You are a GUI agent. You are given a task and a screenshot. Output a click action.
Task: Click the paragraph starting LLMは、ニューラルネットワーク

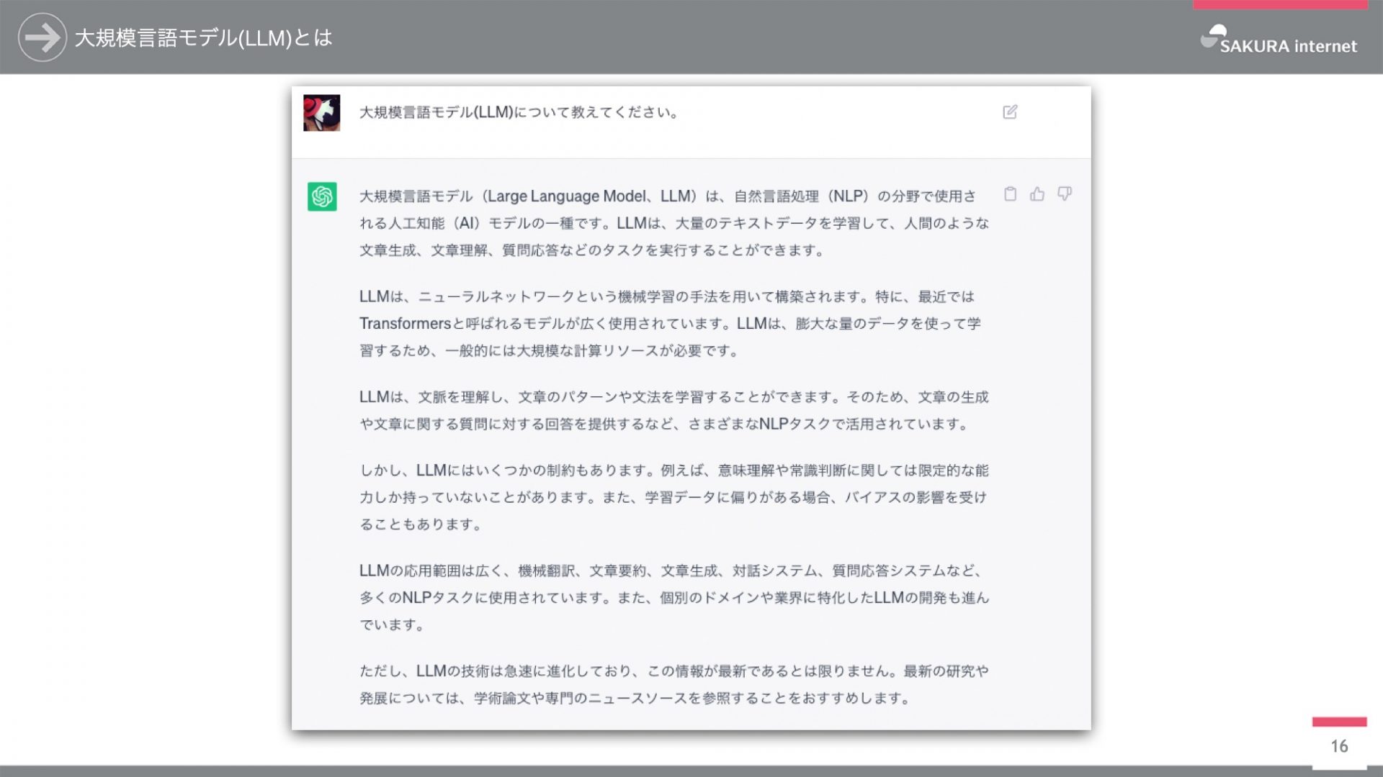pyautogui.click(x=670, y=324)
